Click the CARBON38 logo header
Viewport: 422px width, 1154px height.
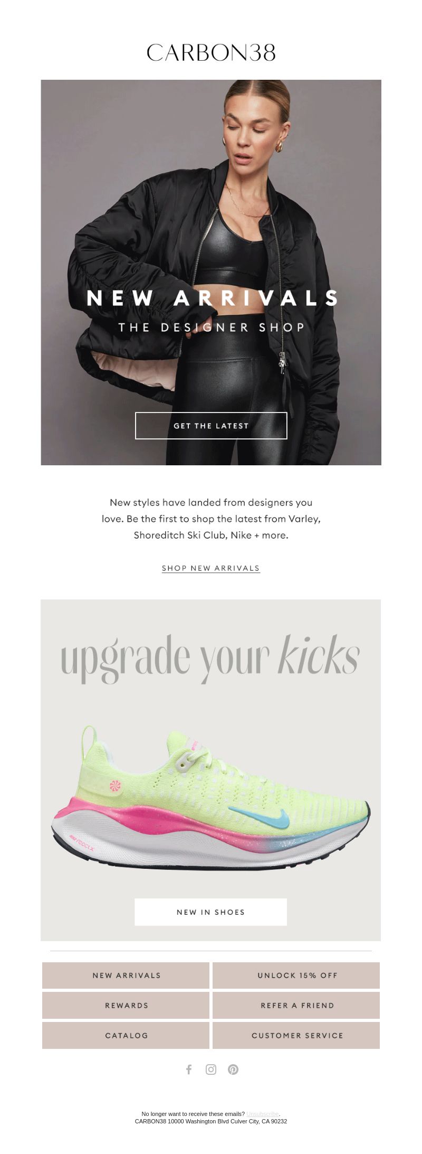211,52
